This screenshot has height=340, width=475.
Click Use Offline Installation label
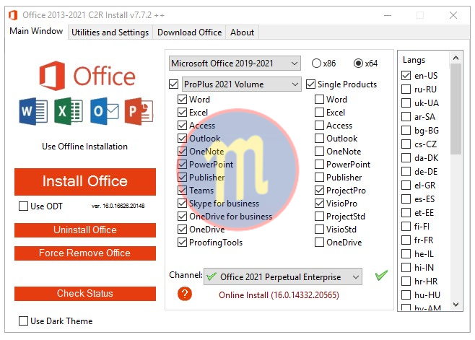85,147
